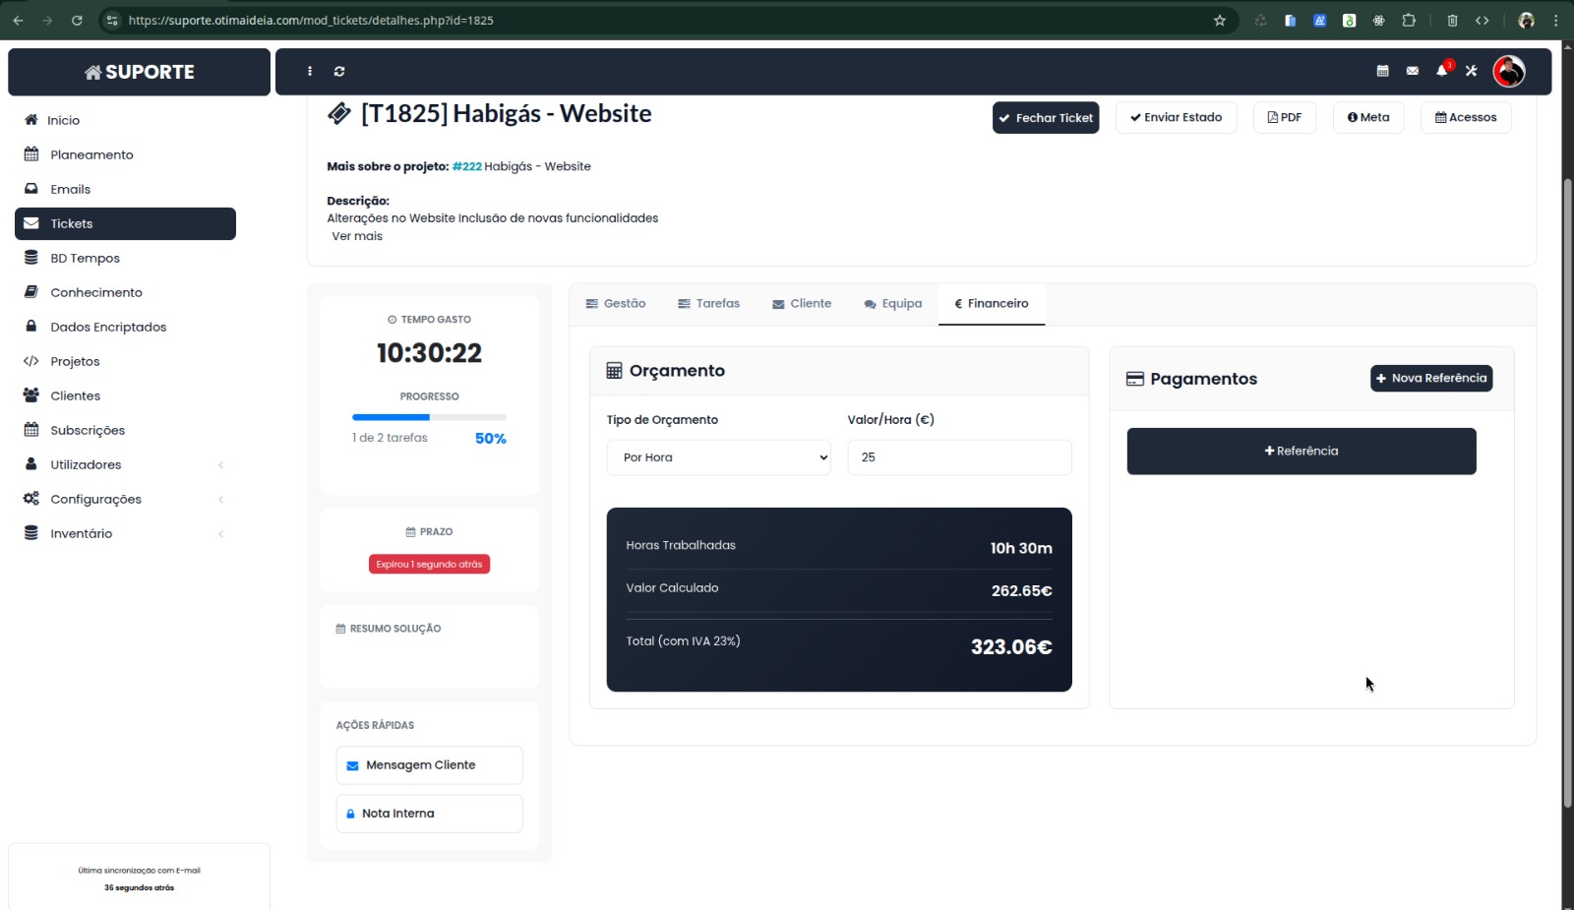Follow the #222 project link
This screenshot has width=1574, height=910.
pyautogui.click(x=466, y=167)
